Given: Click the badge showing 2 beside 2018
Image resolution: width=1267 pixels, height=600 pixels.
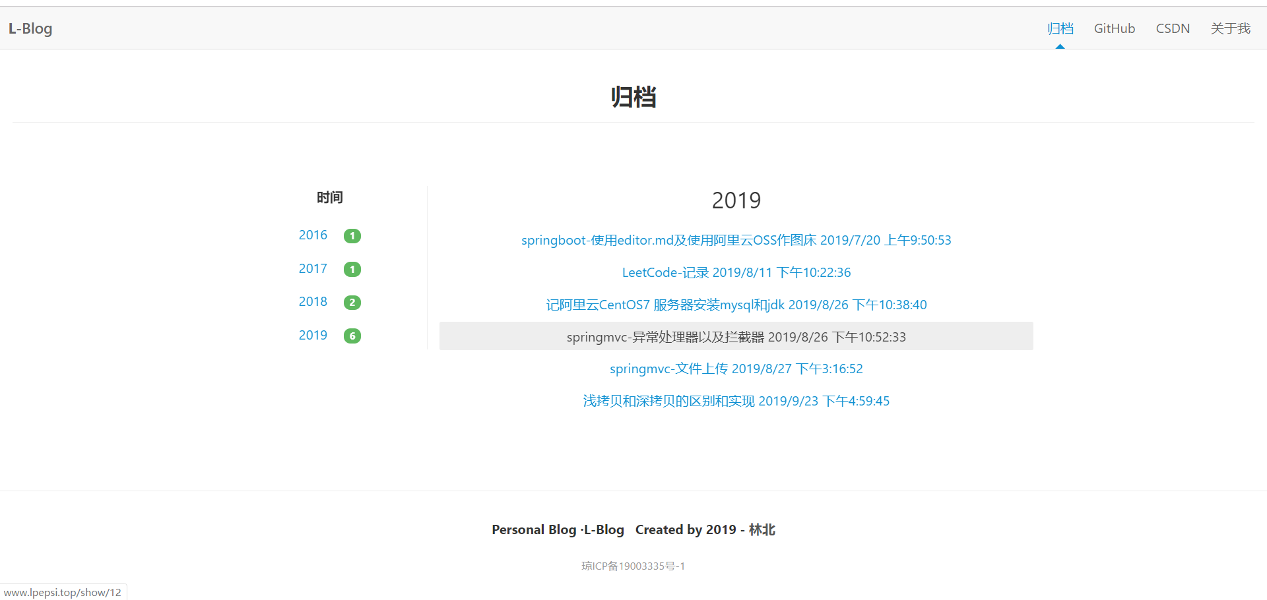Looking at the screenshot, I should click(x=352, y=302).
